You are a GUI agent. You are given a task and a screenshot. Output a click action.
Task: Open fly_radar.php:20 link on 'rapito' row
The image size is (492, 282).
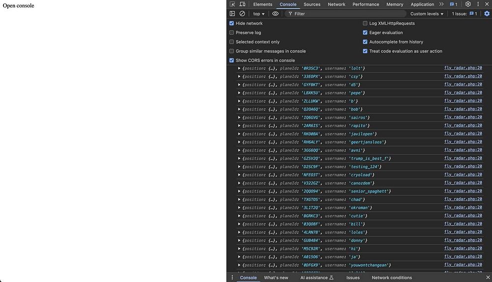coord(463,125)
